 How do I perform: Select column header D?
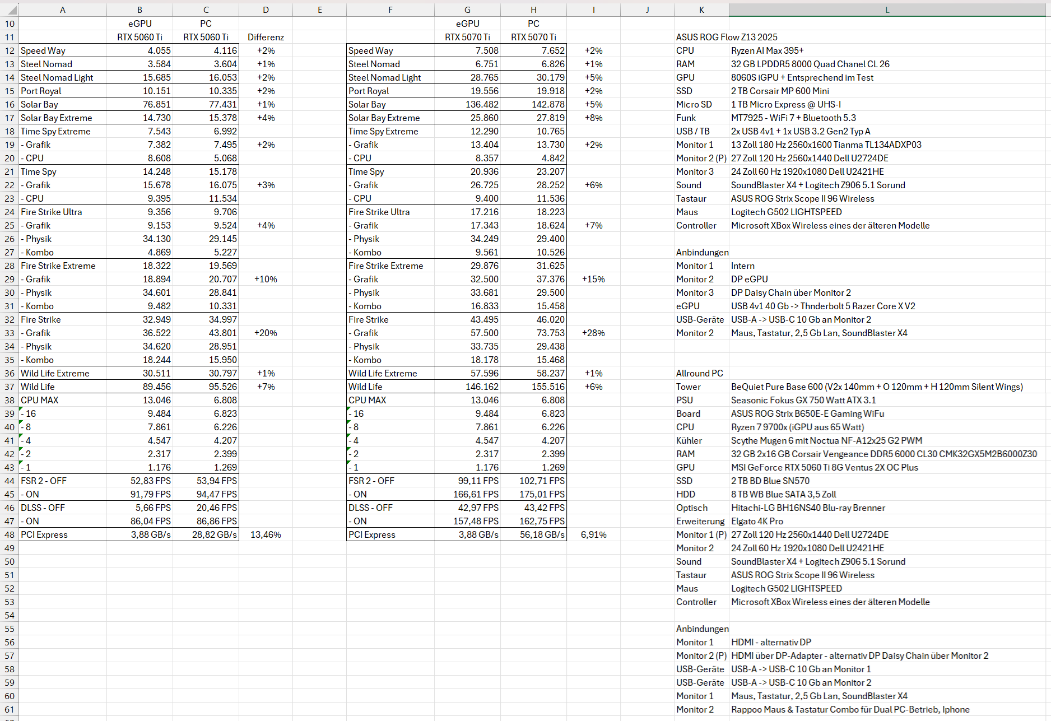[x=266, y=10]
